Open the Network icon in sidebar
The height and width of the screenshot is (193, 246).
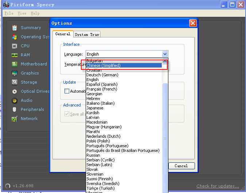[15, 118]
